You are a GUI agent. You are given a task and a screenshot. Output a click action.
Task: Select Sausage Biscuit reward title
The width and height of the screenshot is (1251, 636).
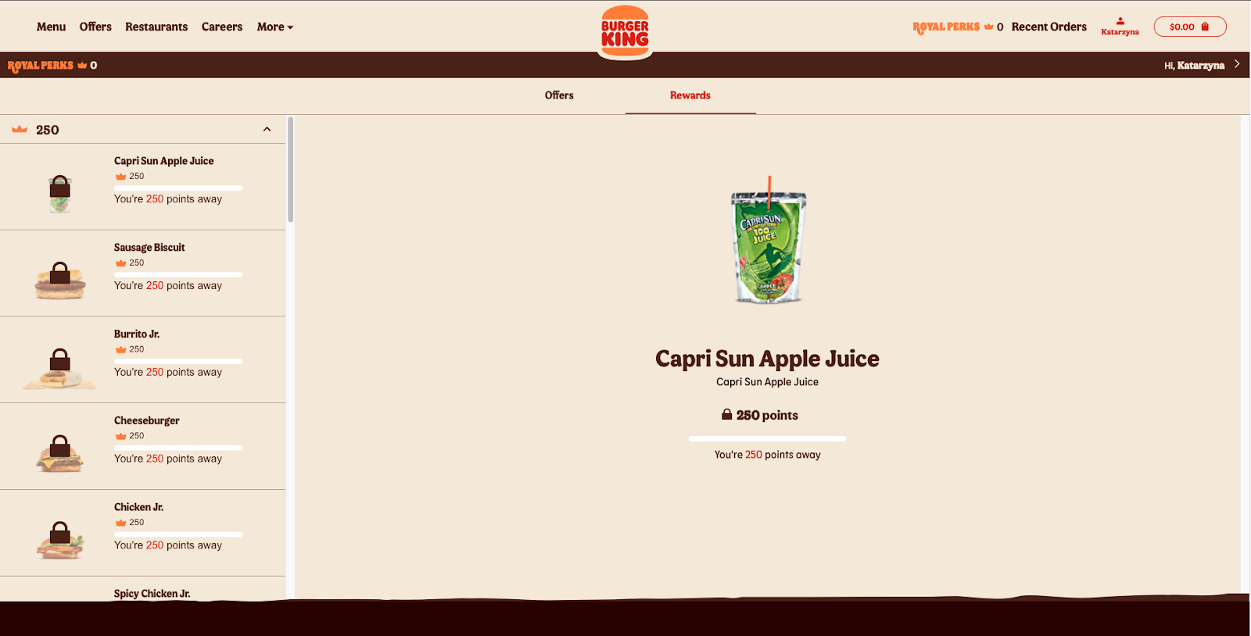tap(149, 248)
